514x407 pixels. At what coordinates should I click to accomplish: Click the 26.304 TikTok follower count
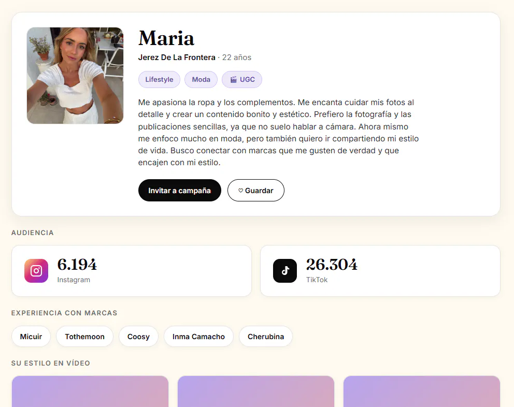pos(332,265)
